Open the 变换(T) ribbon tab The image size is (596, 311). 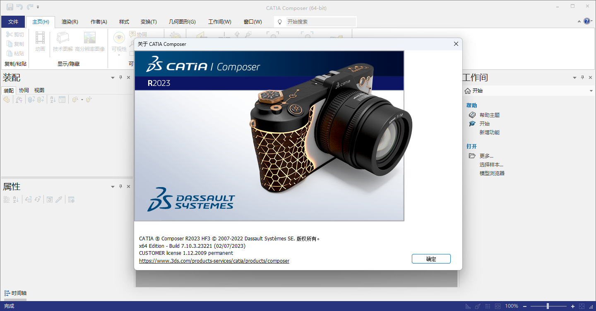point(149,22)
